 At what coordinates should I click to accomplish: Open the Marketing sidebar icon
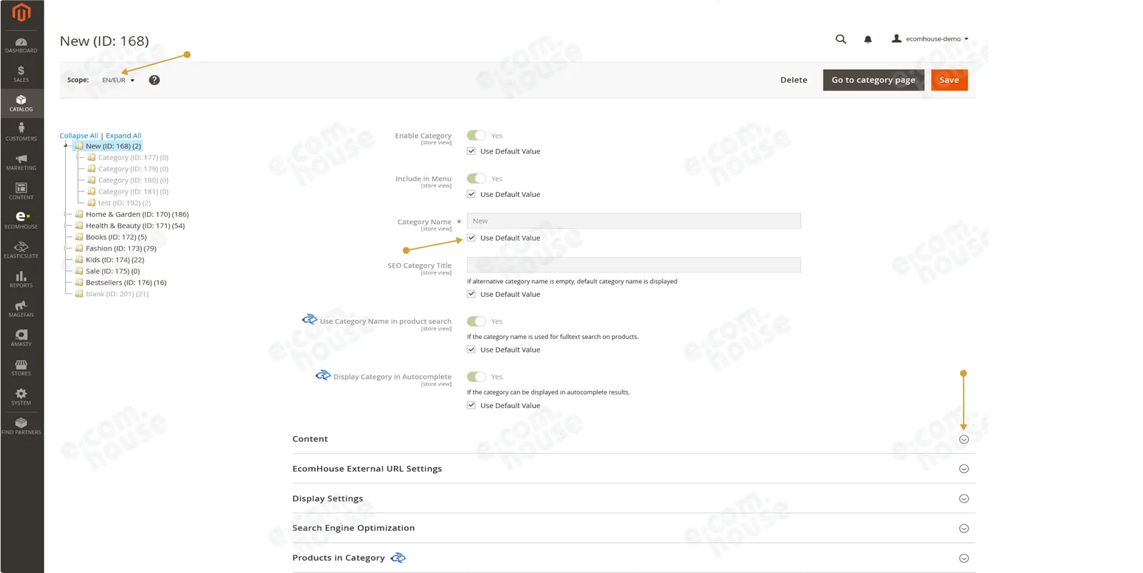point(21,162)
